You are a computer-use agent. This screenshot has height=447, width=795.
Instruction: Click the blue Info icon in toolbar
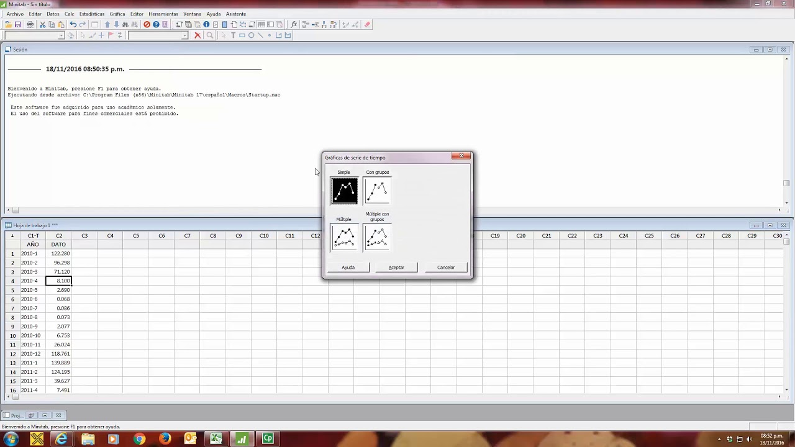[x=206, y=25]
